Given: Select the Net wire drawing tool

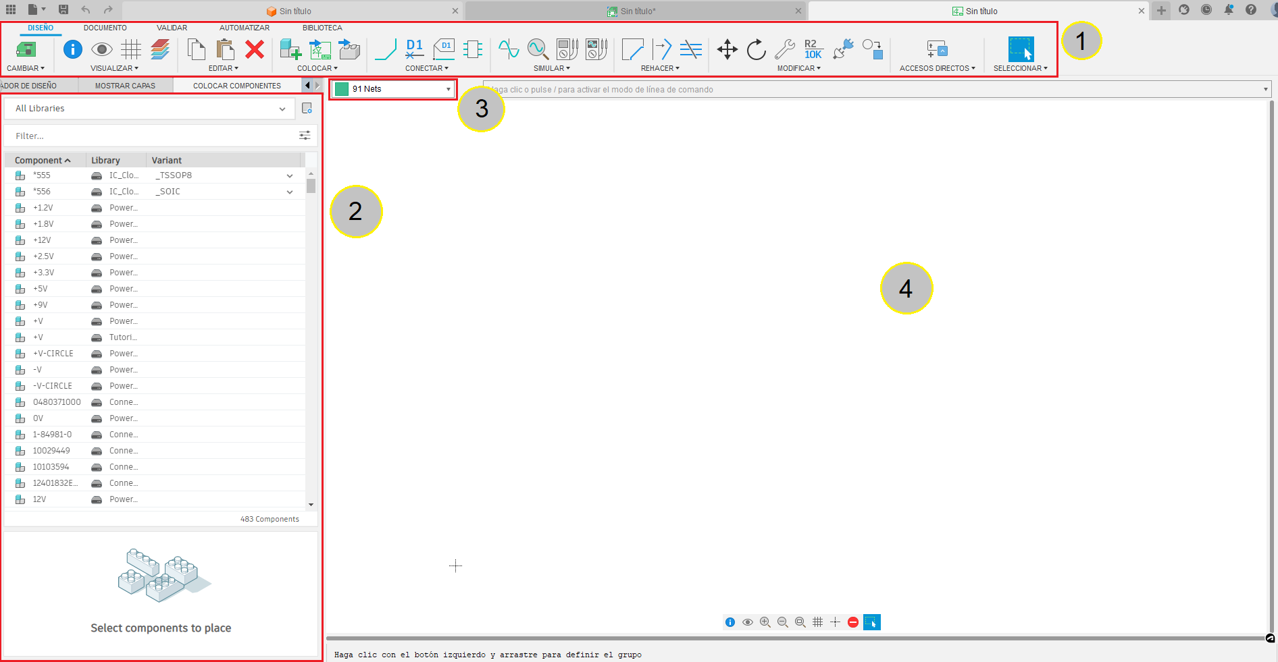Looking at the screenshot, I should coord(385,49).
